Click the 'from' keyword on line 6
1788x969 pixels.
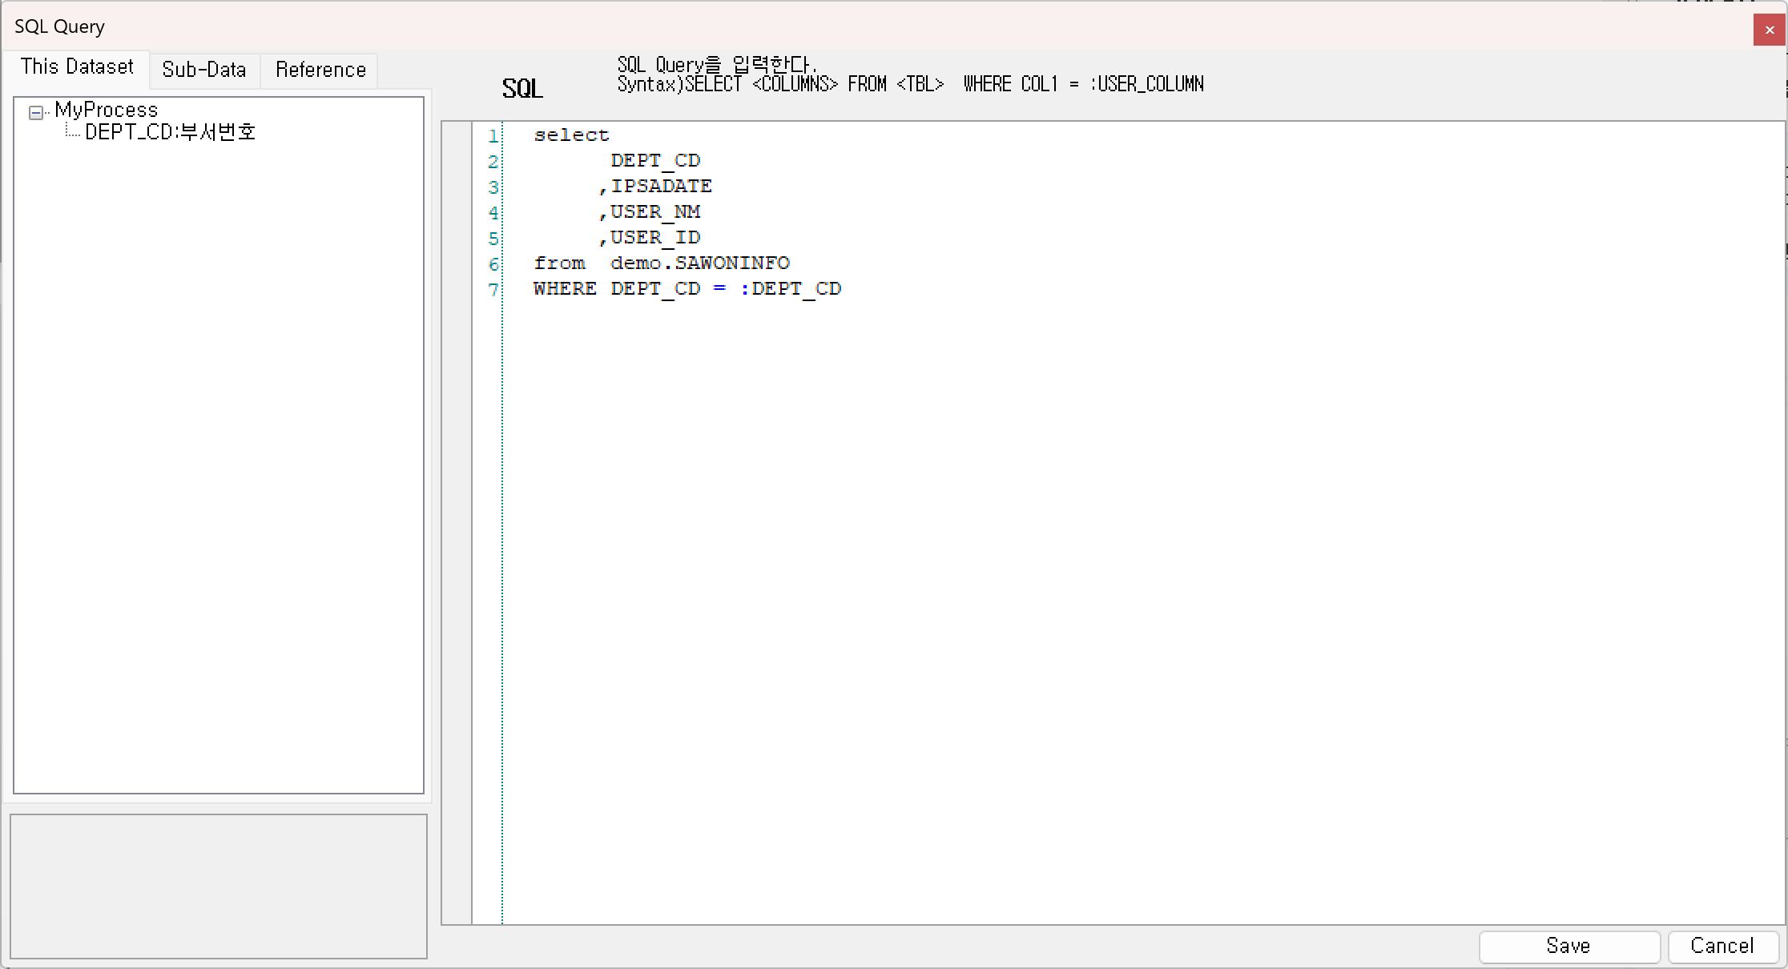(559, 263)
